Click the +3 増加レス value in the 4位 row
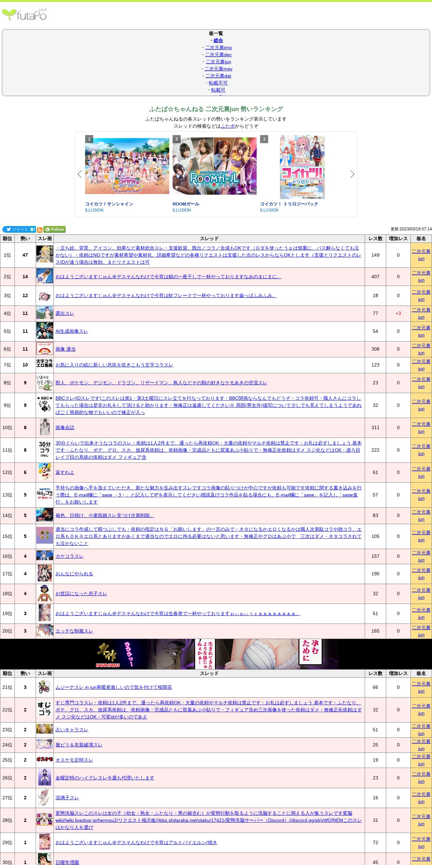Screen dimensions: 432x865 pos(398,313)
